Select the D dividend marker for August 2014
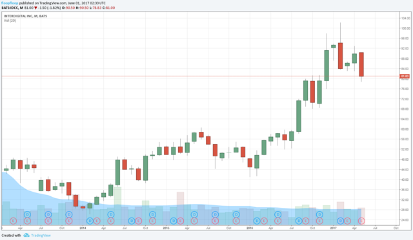 pos(132,221)
